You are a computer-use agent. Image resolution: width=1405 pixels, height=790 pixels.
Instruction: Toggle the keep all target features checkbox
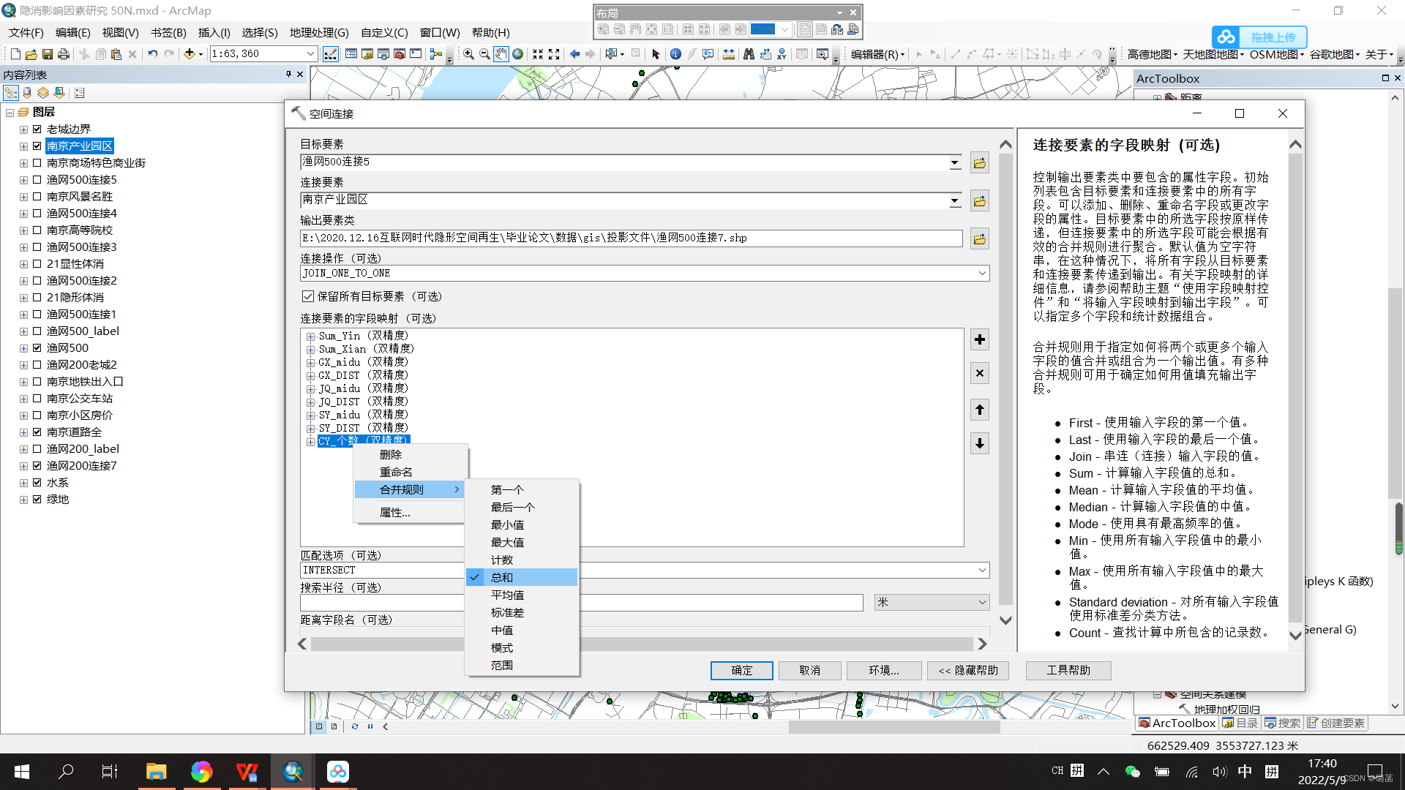308,296
